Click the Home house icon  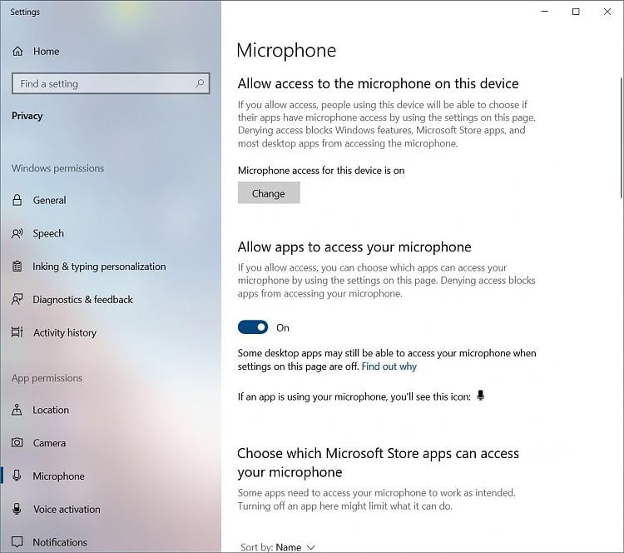(x=17, y=51)
